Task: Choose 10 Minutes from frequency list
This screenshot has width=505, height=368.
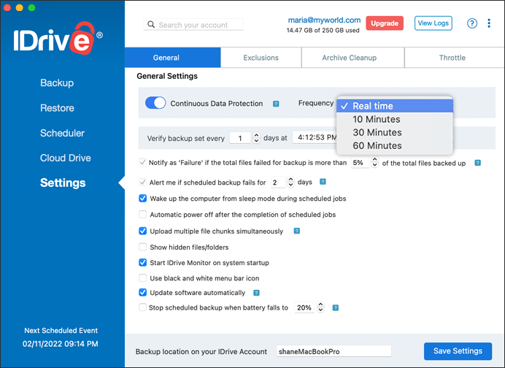Action: pyautogui.click(x=395, y=119)
